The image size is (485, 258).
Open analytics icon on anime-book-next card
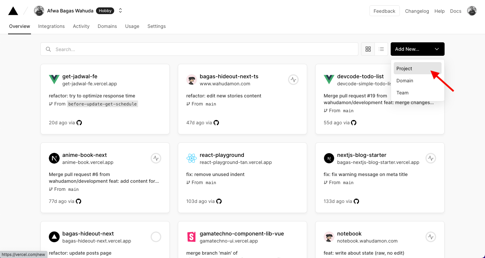coord(156,158)
